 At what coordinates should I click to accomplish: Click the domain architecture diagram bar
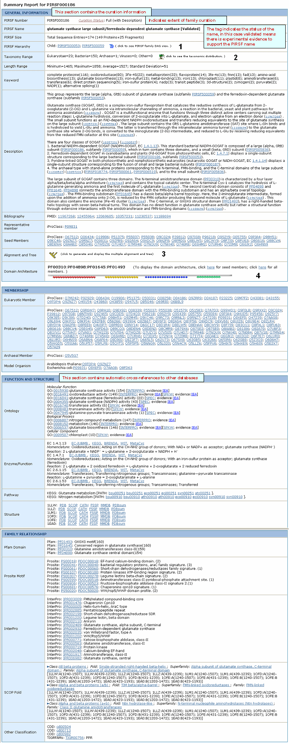[140, 276]
